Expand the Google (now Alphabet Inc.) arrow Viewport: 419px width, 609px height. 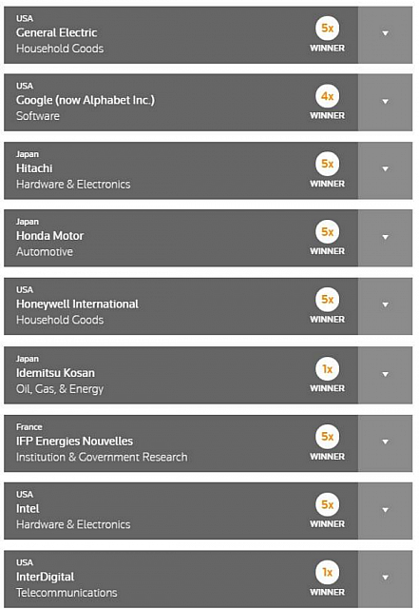click(x=385, y=102)
